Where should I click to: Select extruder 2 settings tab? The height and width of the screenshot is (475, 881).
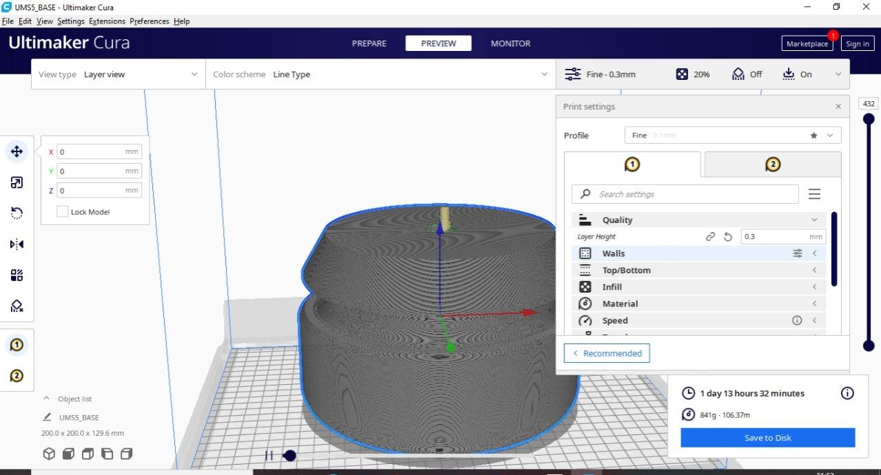point(773,165)
